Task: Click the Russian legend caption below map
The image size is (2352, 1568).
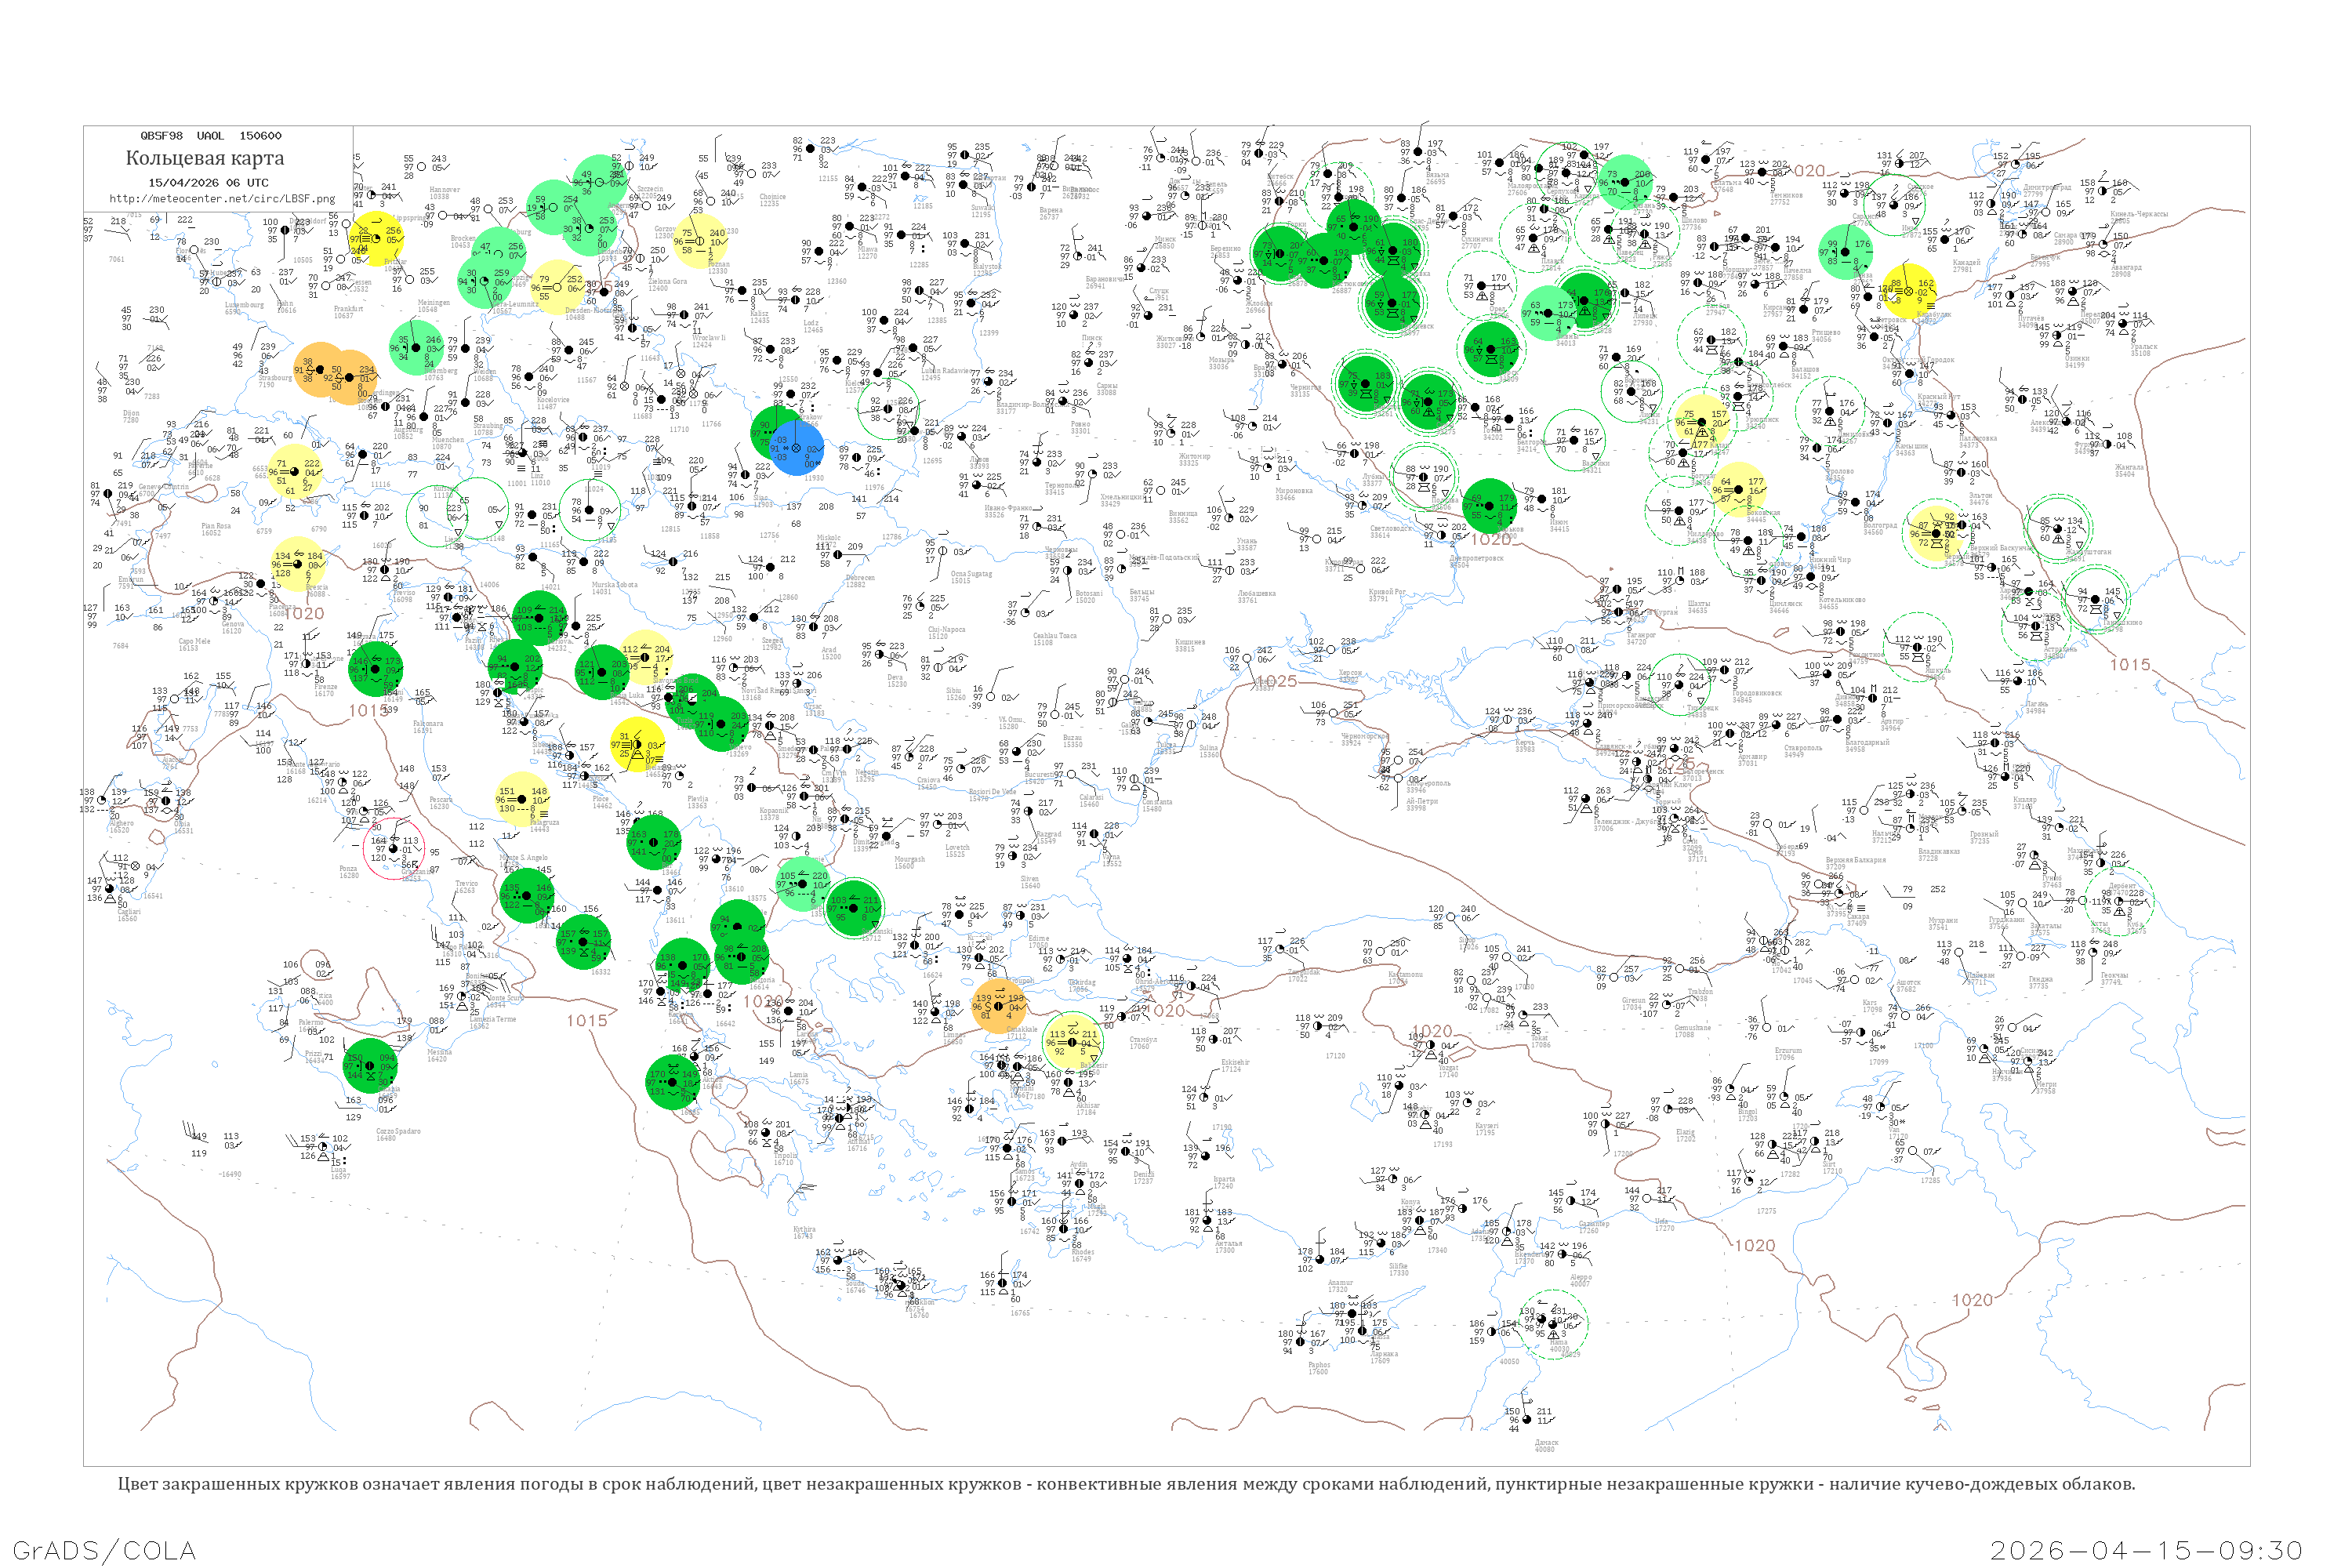Action: click(1126, 1484)
